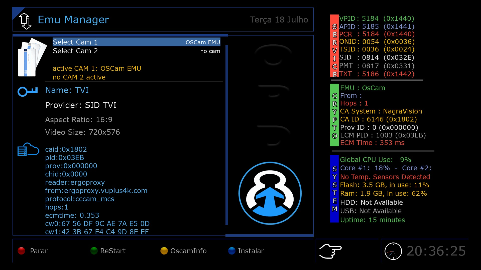Click Flash: 3.5 GB usage entry
Image resolution: width=481 pixels, height=270 pixels.
385,185
